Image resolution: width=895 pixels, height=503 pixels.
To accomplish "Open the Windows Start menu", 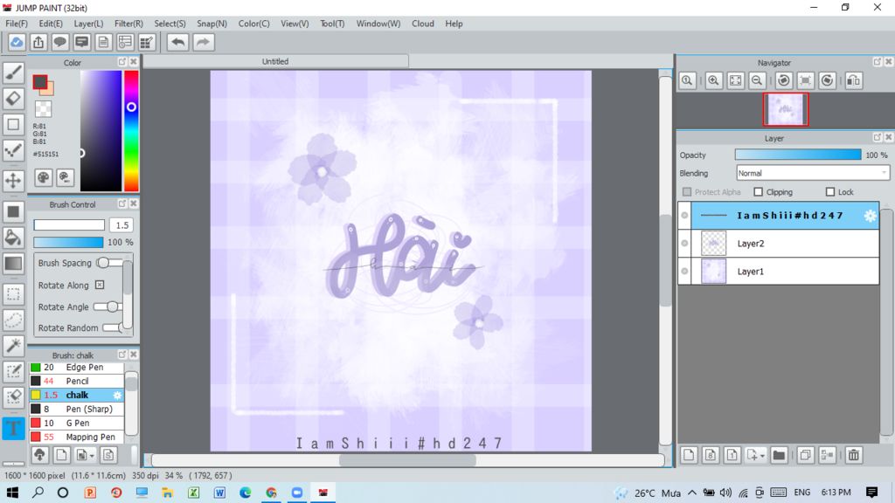I will 12,493.
